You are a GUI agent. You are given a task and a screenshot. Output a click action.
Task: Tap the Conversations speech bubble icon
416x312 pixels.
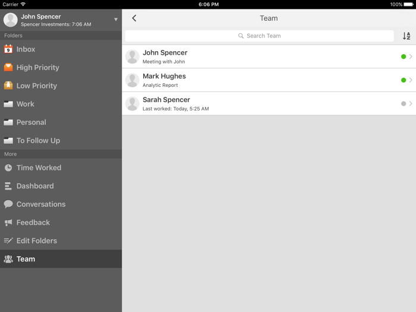pos(8,204)
